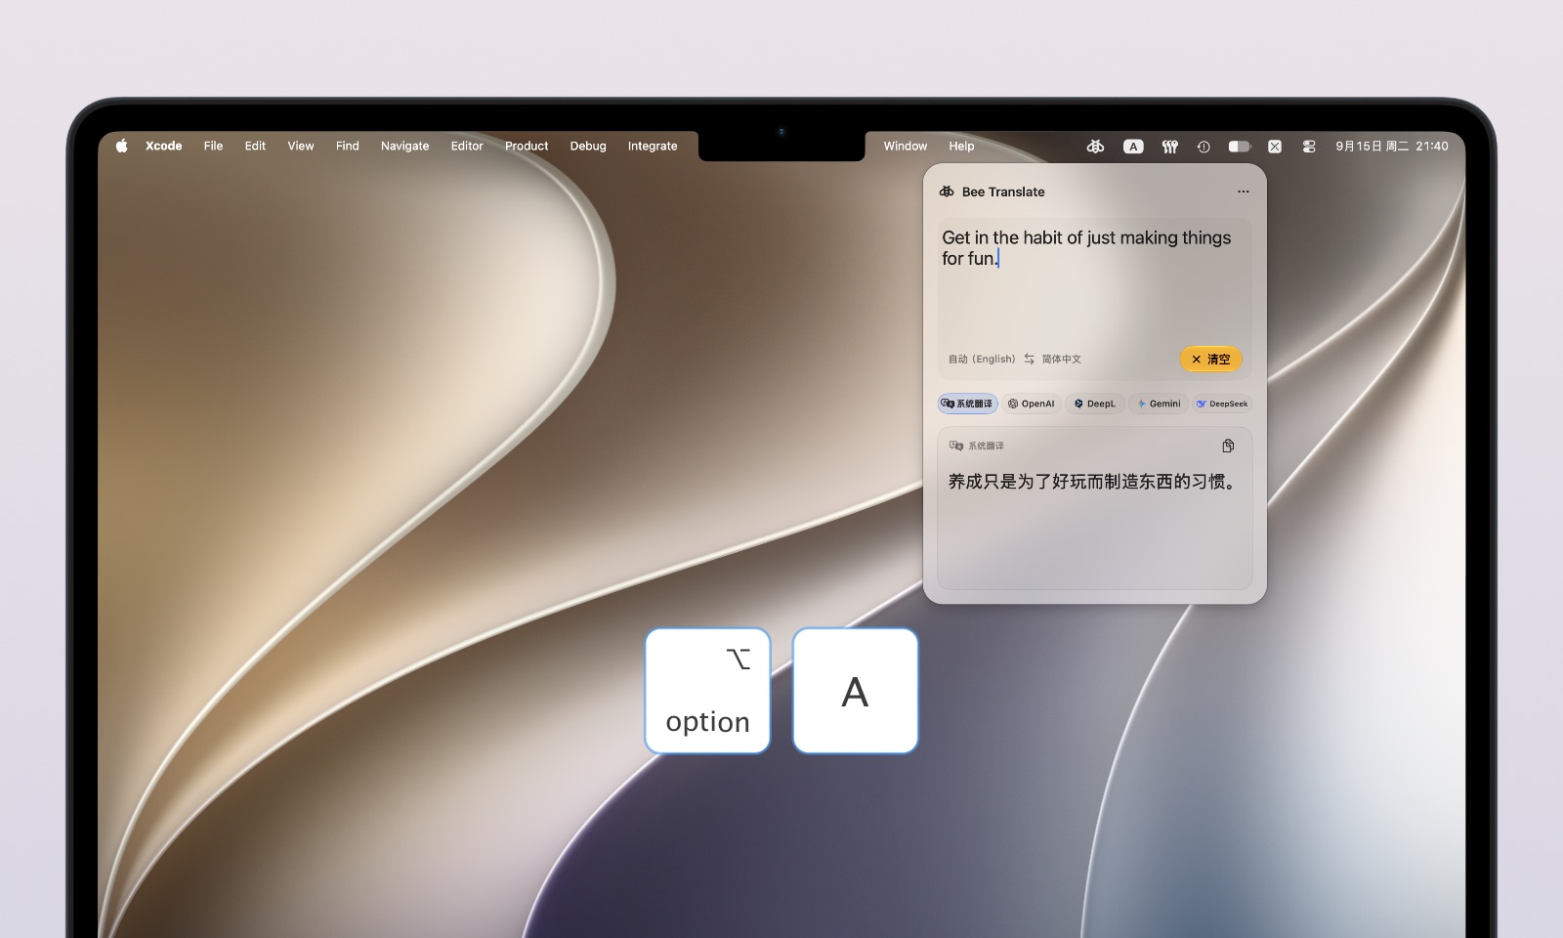The image size is (1563, 938).
Task: Click the 'Bee Translate' title text
Action: (1003, 192)
